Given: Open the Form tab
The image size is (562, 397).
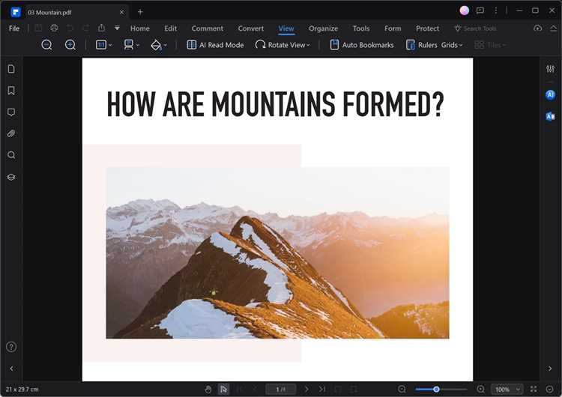Looking at the screenshot, I should tap(393, 28).
